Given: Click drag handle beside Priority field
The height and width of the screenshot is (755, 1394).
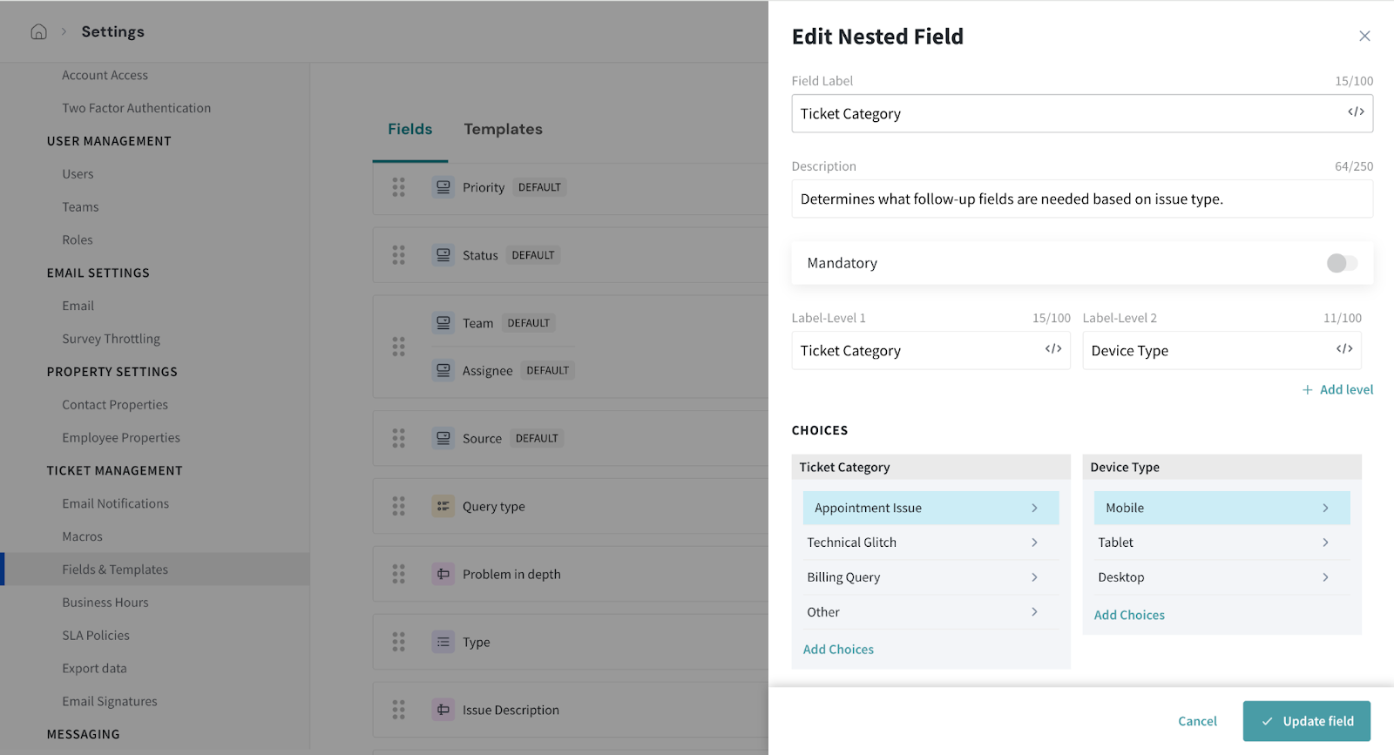Looking at the screenshot, I should 398,187.
